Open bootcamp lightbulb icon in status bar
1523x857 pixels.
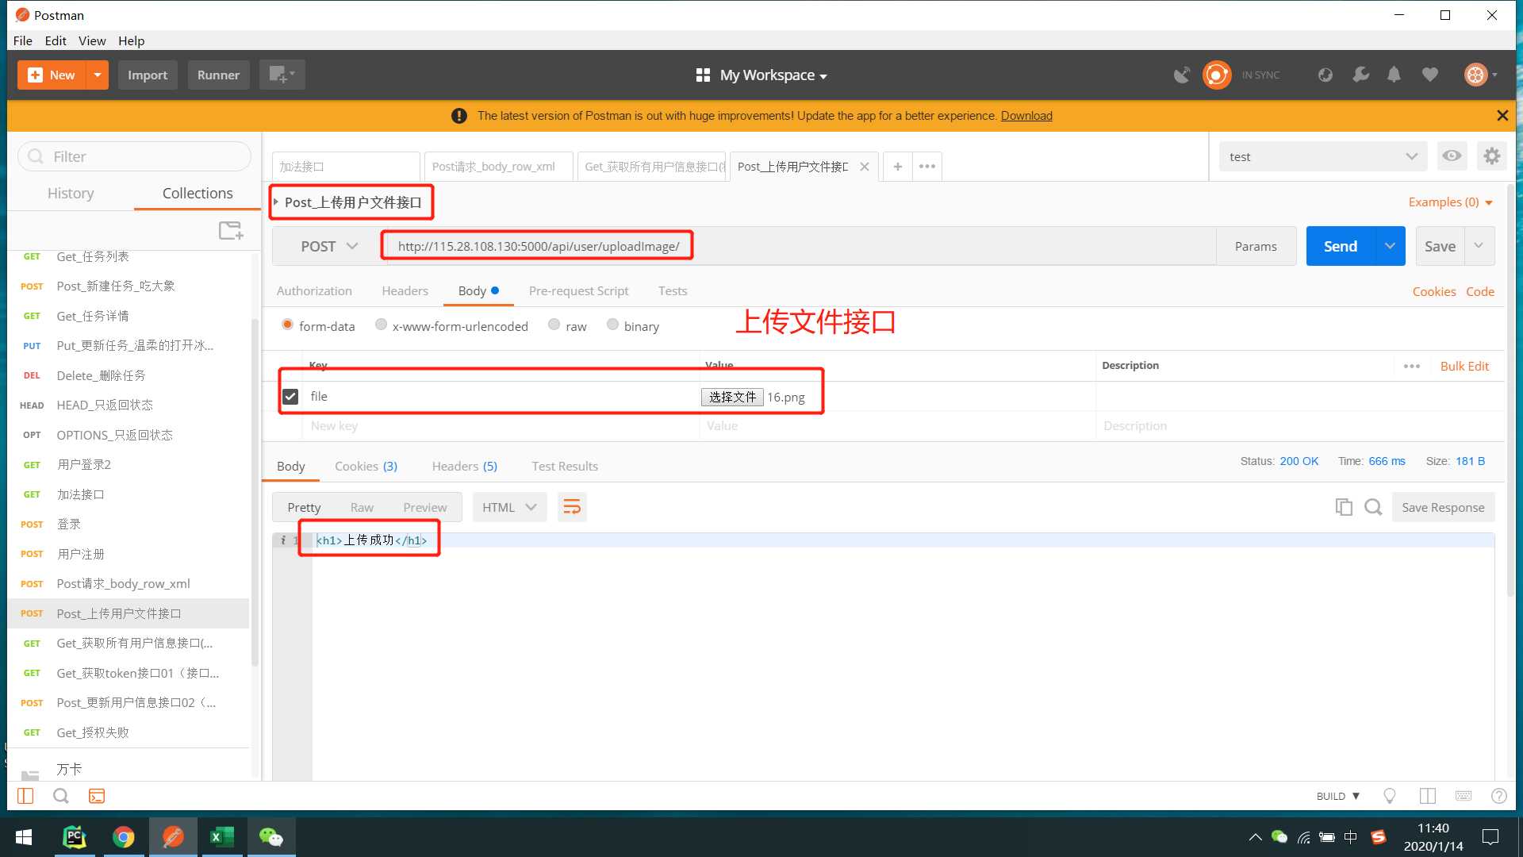[1390, 796]
